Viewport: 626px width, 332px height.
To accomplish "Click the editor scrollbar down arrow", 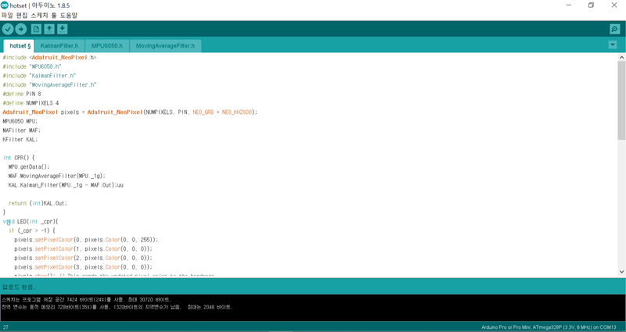I will pos(621,272).
